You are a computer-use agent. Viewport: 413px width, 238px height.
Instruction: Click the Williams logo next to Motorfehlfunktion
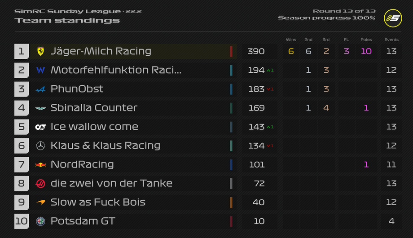[40, 71]
